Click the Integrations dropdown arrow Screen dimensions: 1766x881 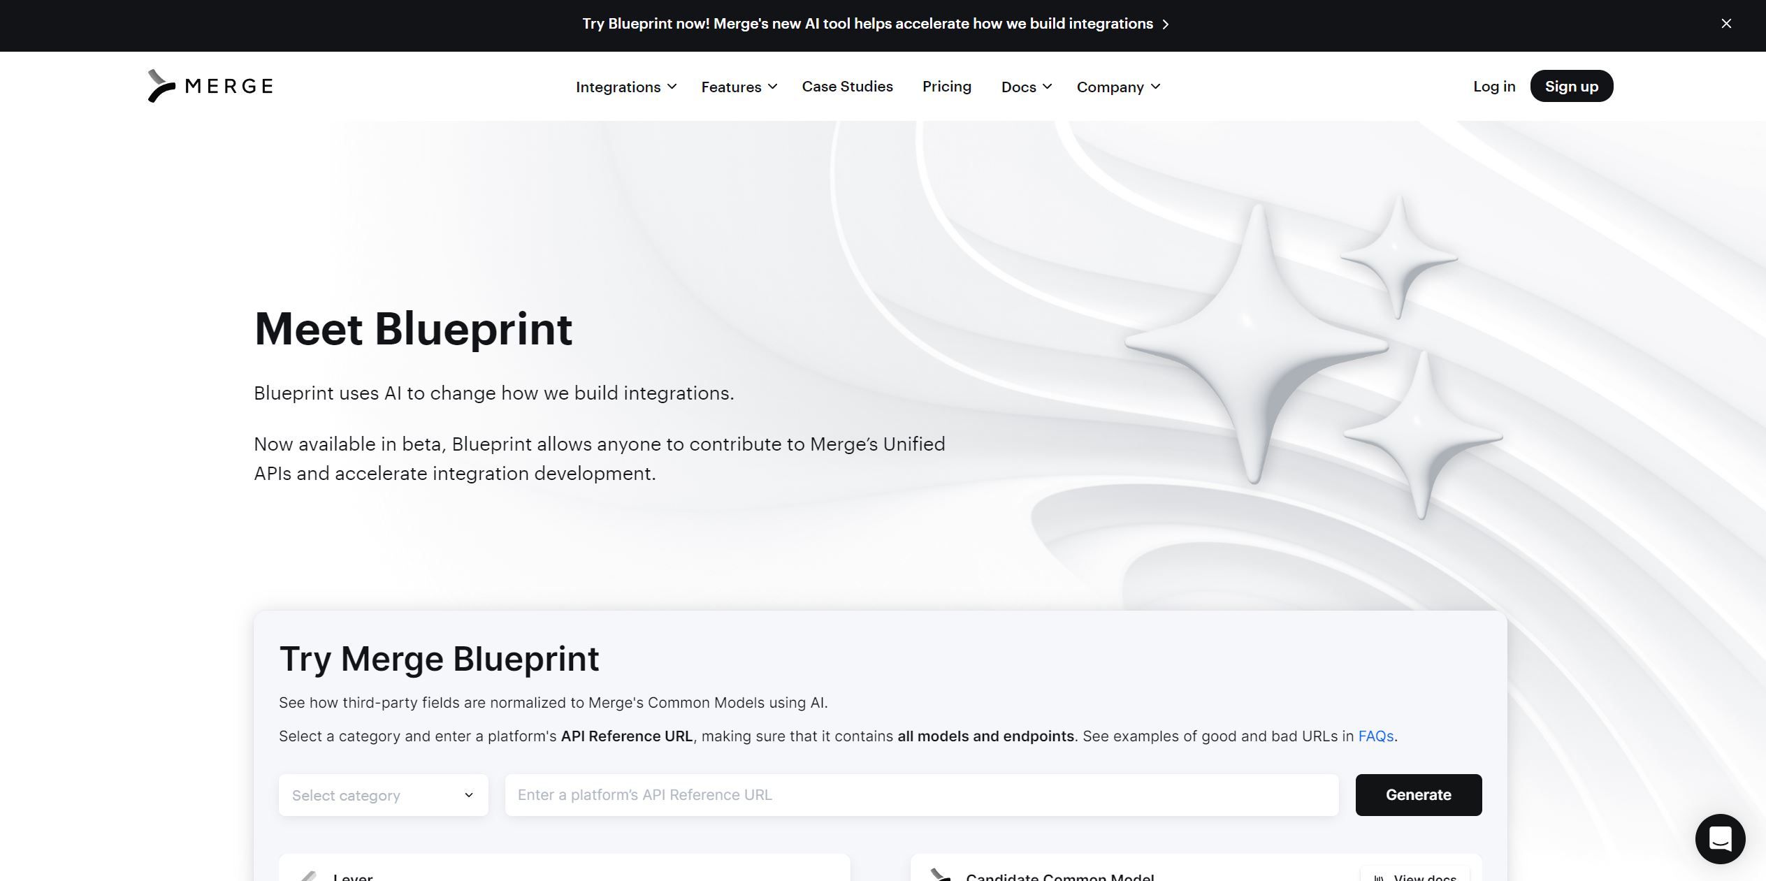[674, 86]
